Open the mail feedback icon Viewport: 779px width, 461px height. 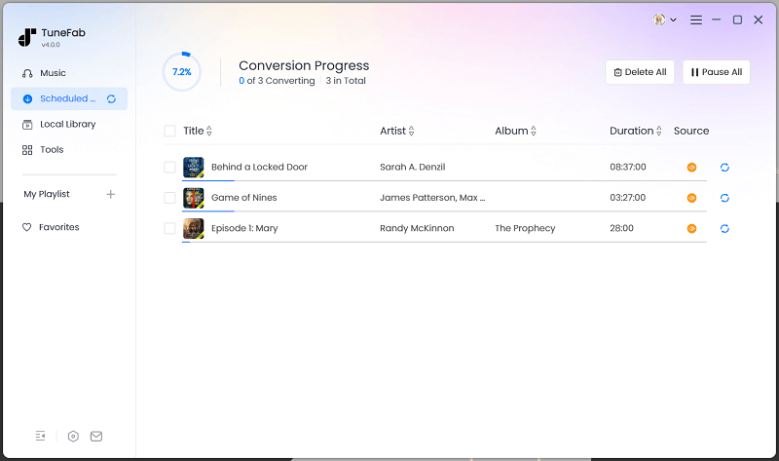click(96, 436)
